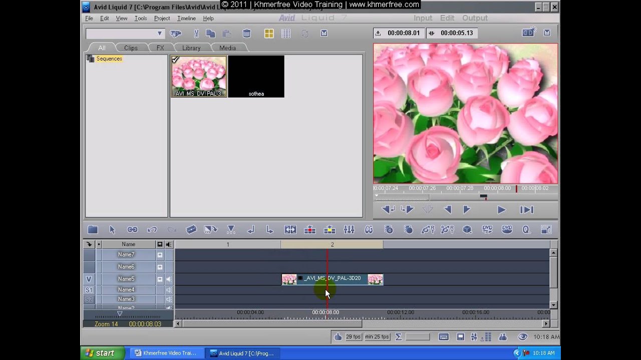
Task: Click the timeline header arrow menu button
Action: (89, 244)
